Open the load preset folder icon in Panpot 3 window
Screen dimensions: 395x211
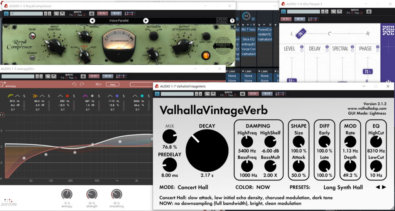(333, 12)
